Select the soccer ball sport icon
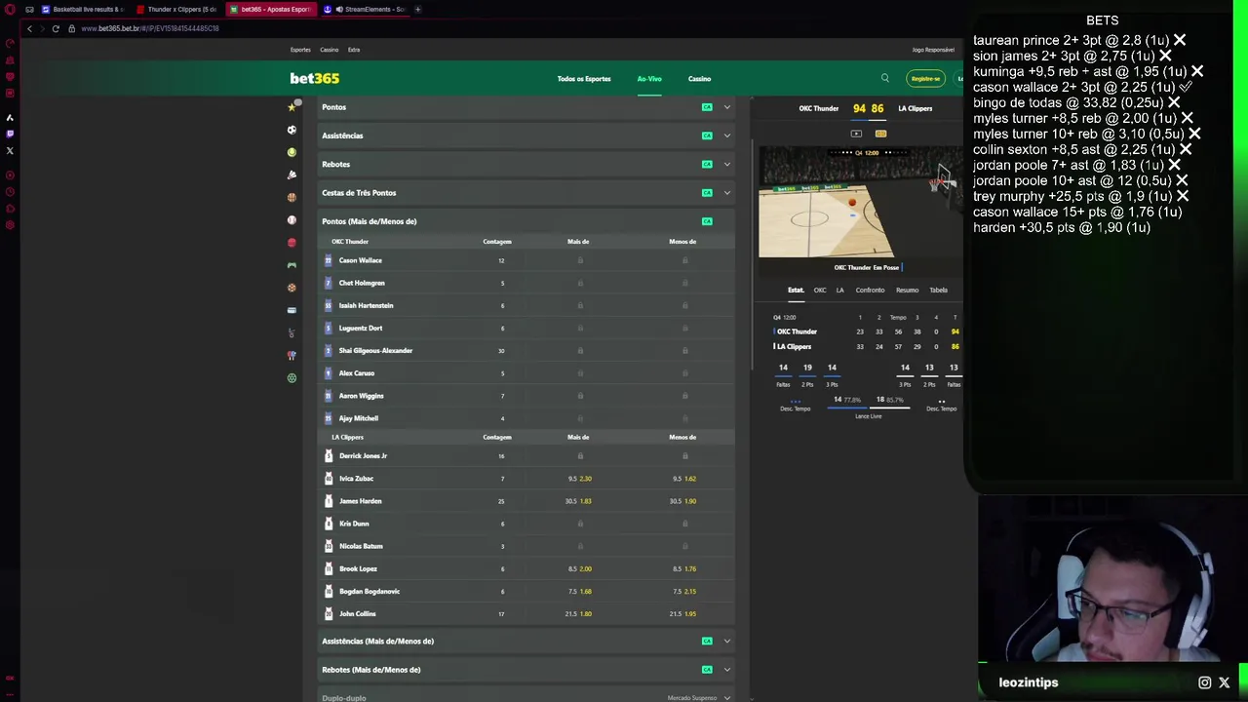This screenshot has width=1248, height=702. pos(292,129)
